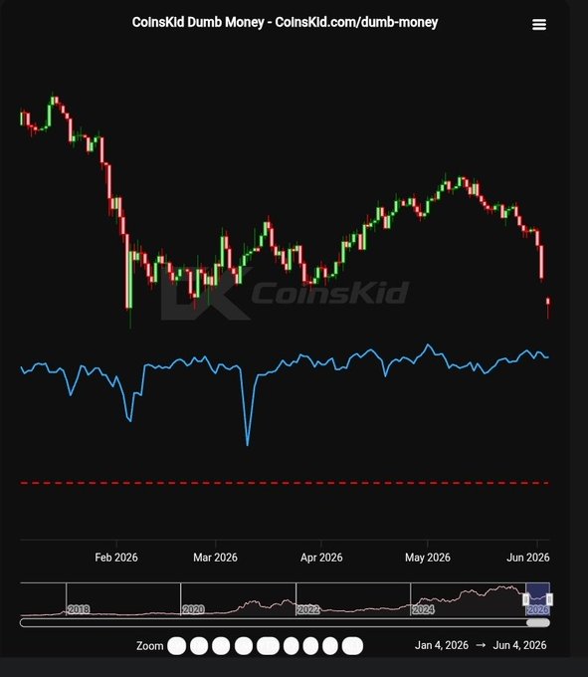Click the navigator's left range handle
The width and height of the screenshot is (588, 677).
pos(526,599)
